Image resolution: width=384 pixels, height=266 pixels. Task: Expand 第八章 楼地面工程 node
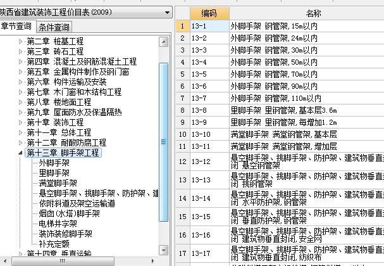[21, 102]
